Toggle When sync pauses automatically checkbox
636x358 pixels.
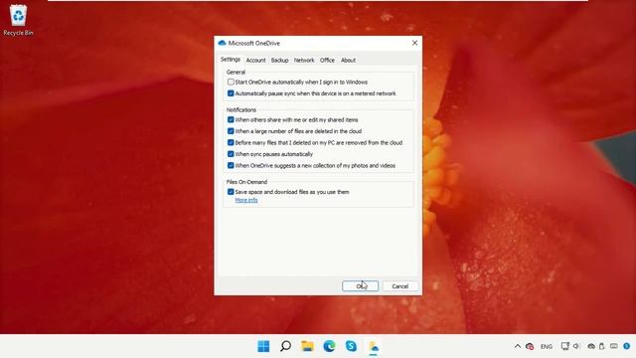tap(231, 154)
